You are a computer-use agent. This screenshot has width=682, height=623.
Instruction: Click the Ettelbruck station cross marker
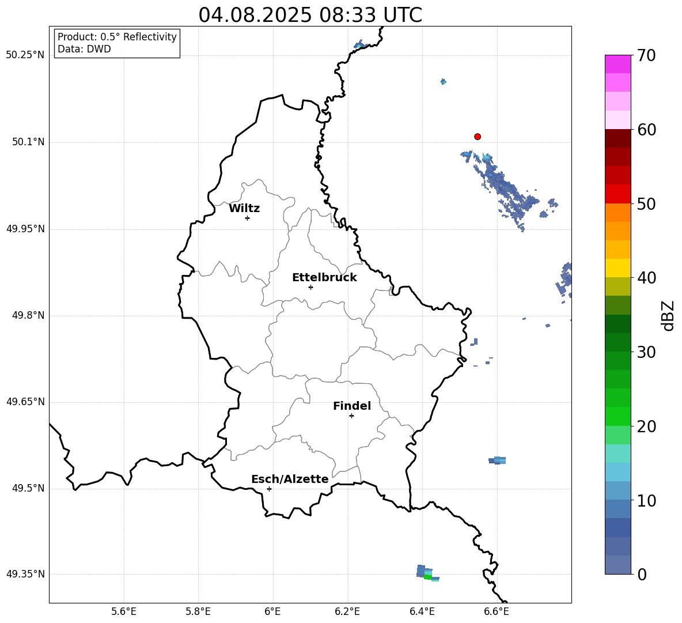(310, 287)
